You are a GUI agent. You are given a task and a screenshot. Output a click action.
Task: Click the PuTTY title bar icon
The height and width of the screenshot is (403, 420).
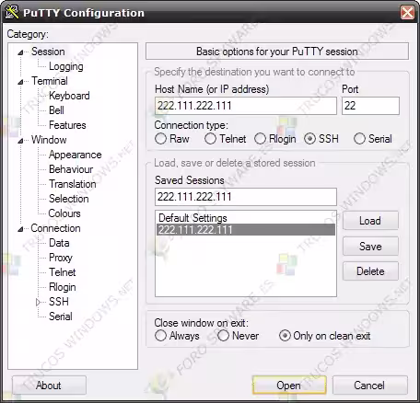[x=12, y=12]
